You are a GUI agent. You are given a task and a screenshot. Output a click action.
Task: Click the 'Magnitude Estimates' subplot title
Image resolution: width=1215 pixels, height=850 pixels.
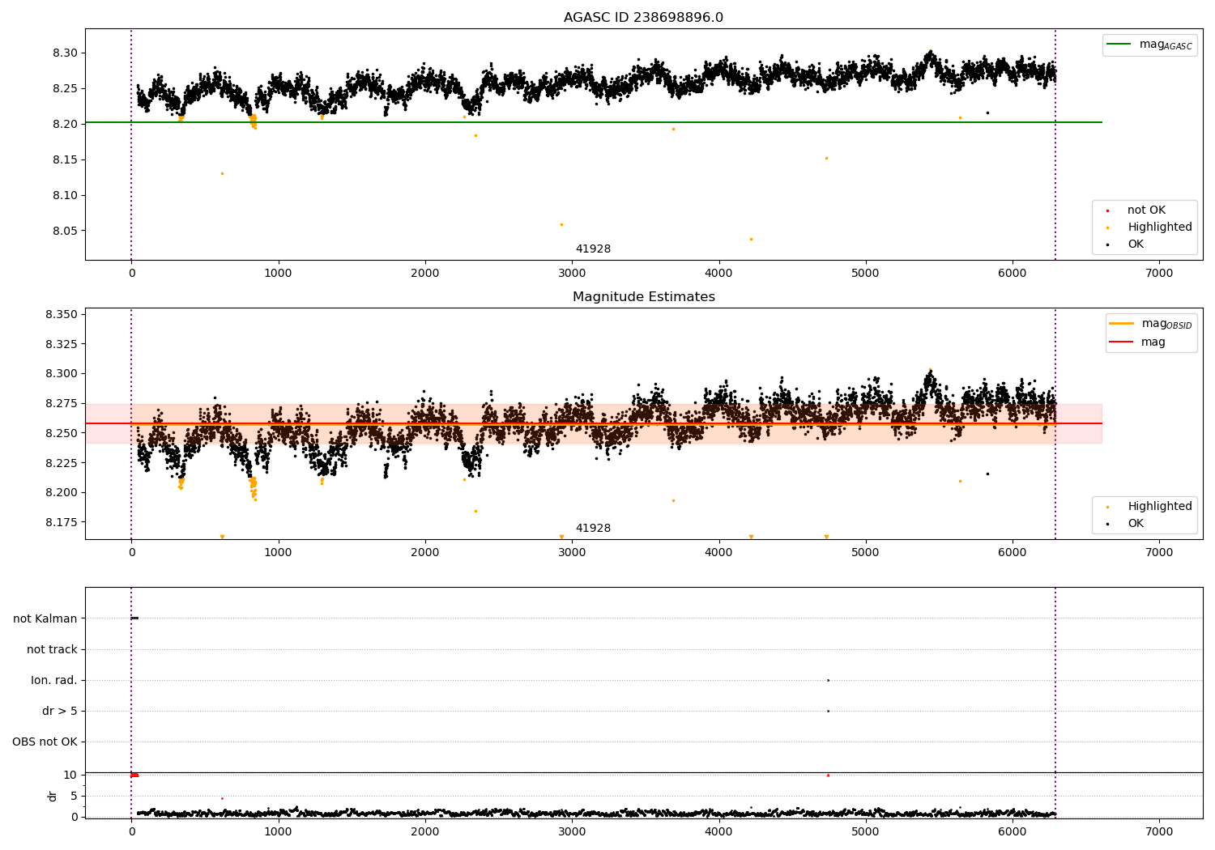tap(643, 297)
